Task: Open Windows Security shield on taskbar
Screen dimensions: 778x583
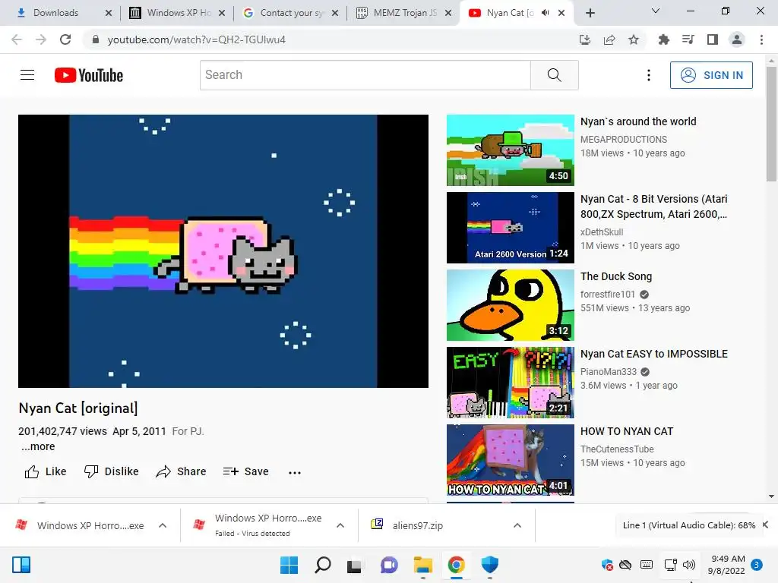Action: pyautogui.click(x=490, y=565)
